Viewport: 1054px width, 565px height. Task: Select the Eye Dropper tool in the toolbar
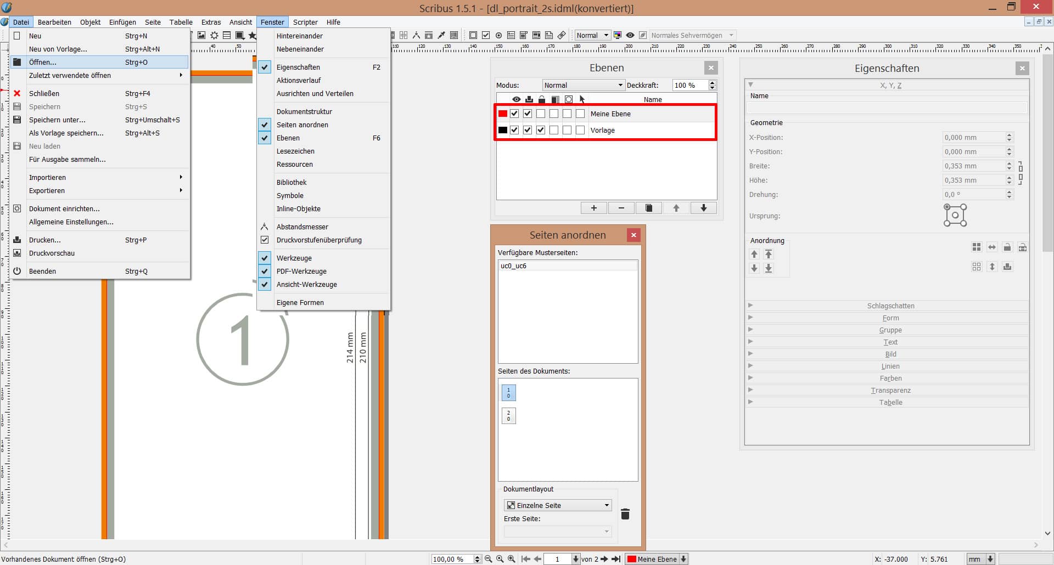pos(441,35)
